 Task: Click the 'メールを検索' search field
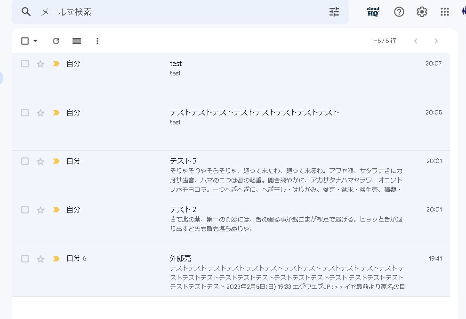179,12
